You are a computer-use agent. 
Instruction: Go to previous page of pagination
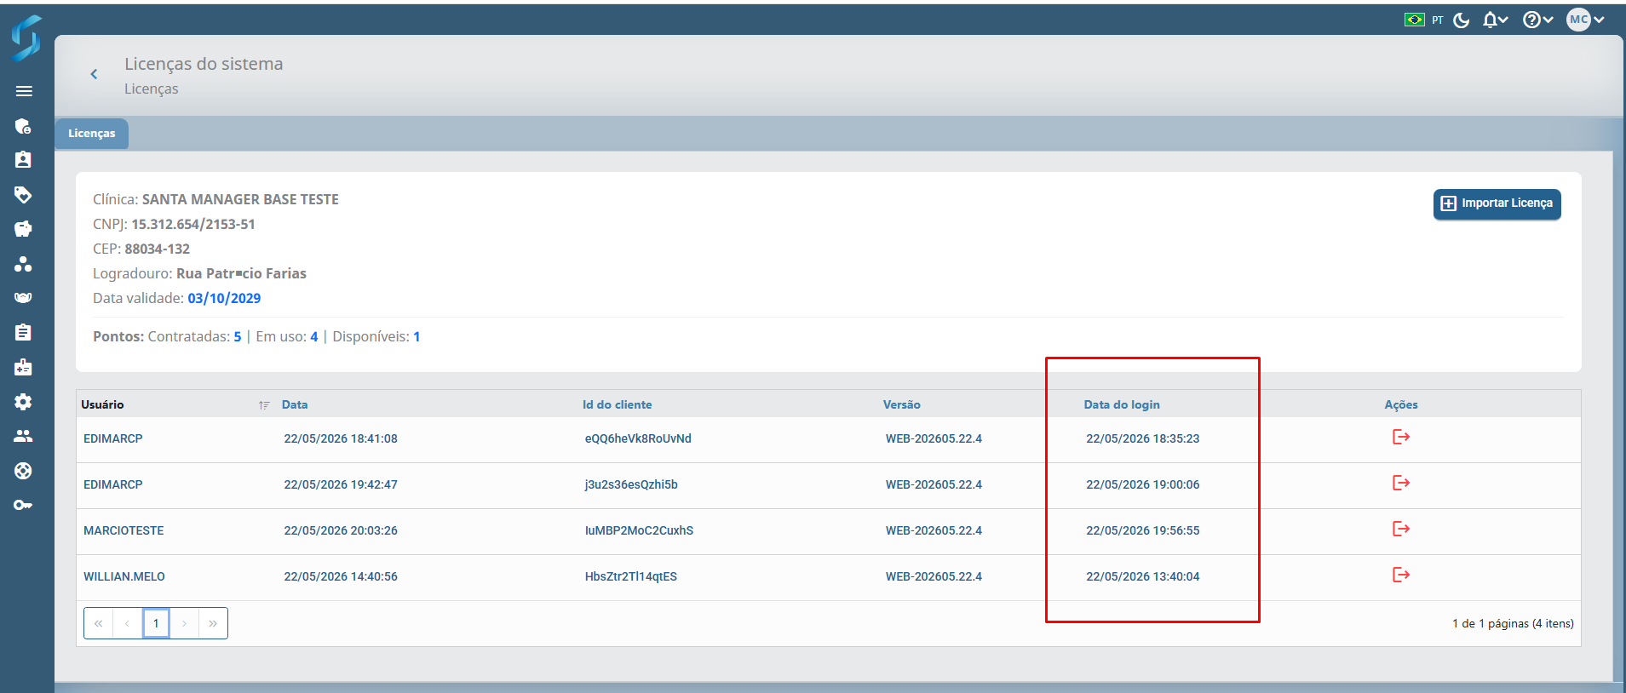coord(127,623)
